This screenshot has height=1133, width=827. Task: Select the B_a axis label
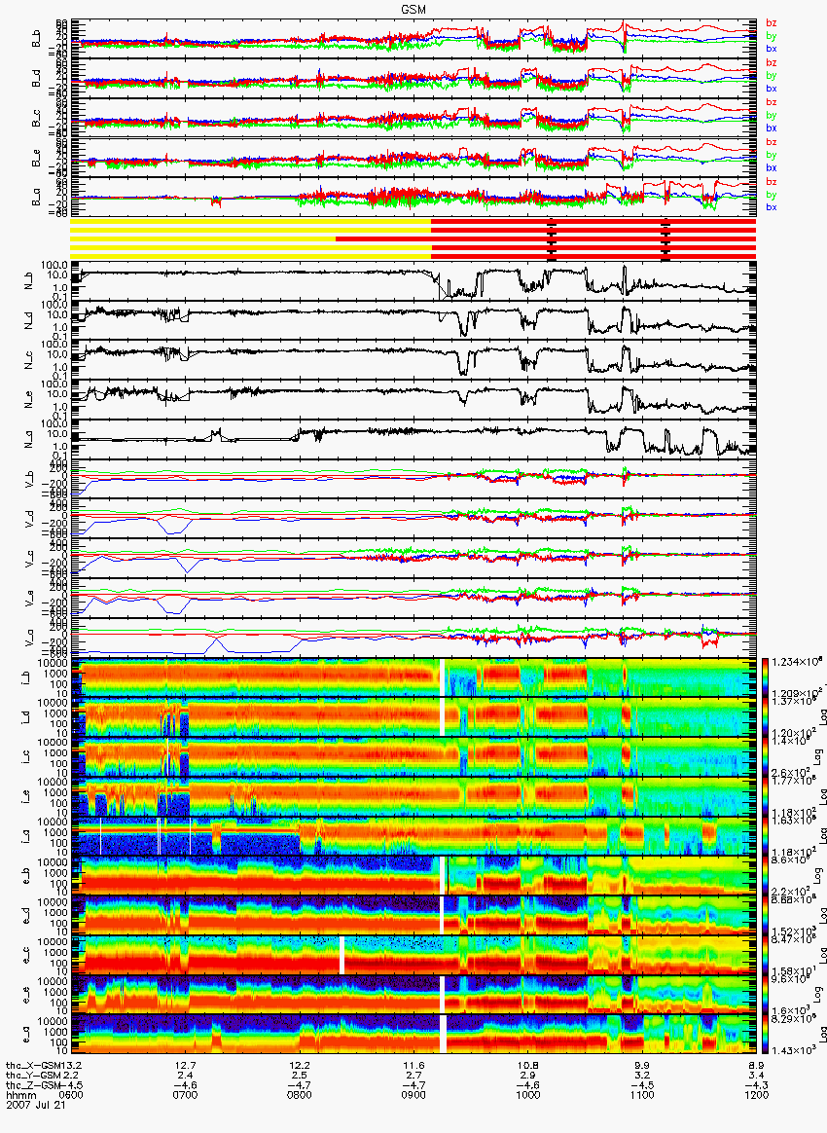(x=36, y=200)
